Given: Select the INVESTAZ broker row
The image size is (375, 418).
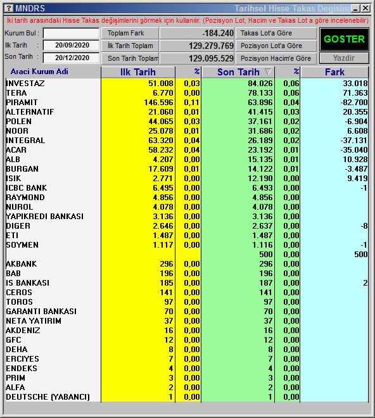Looking at the screenshot, I should (187, 84).
